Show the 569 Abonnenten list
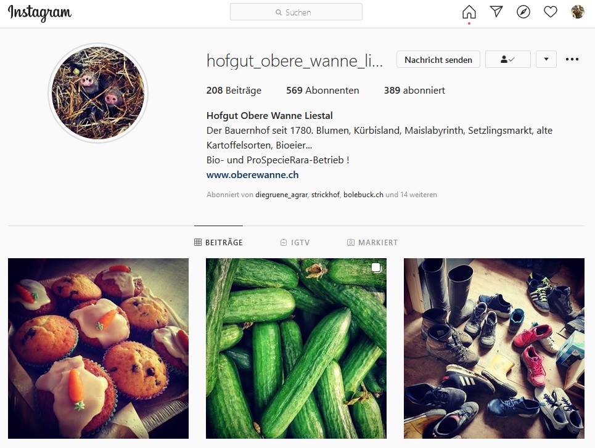This screenshot has height=448, width=595. tap(322, 91)
